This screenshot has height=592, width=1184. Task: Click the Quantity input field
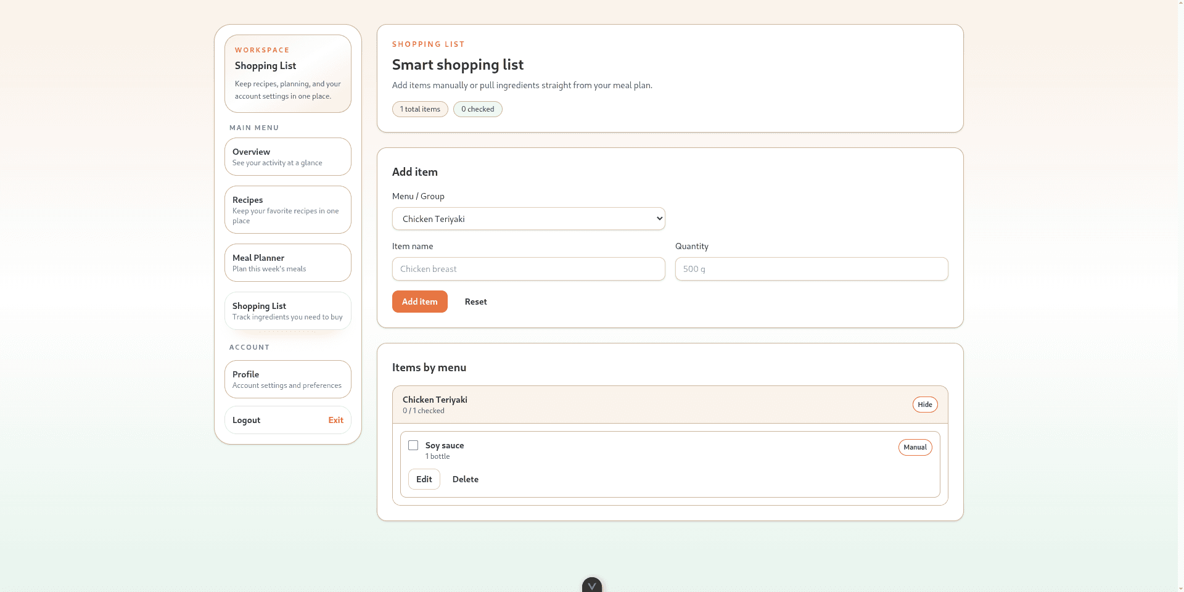811,269
